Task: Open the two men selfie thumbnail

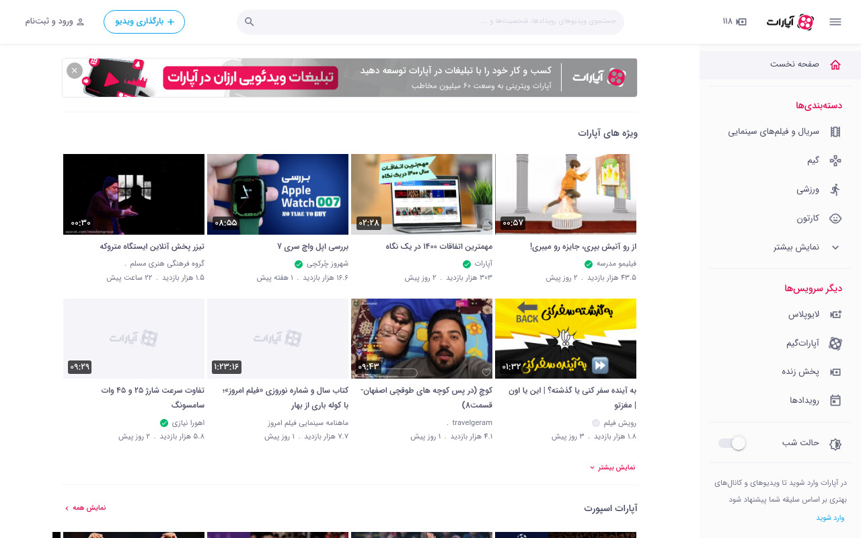Action: point(422,338)
